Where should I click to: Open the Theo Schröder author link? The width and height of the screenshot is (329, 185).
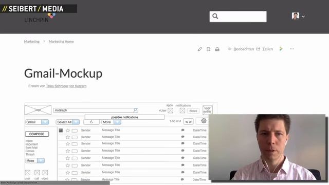click(x=57, y=86)
